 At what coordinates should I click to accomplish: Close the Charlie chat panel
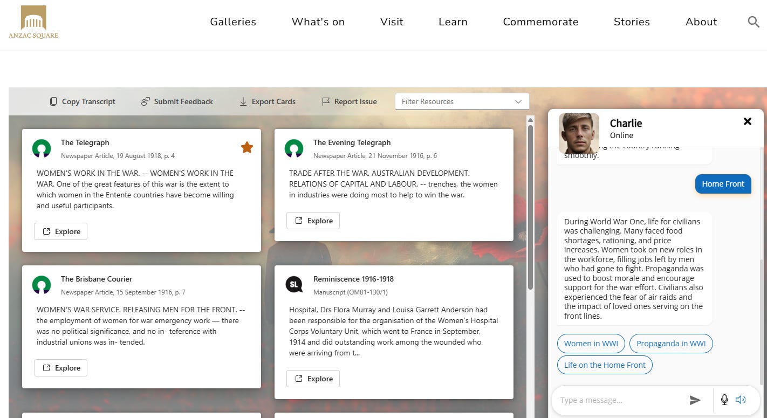point(748,121)
